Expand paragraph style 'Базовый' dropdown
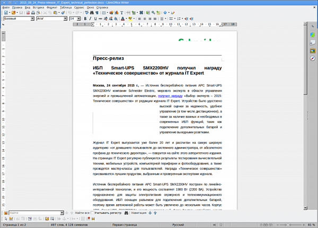This screenshot has width=318, height=228. pyautogui.click(x=32, y=19)
